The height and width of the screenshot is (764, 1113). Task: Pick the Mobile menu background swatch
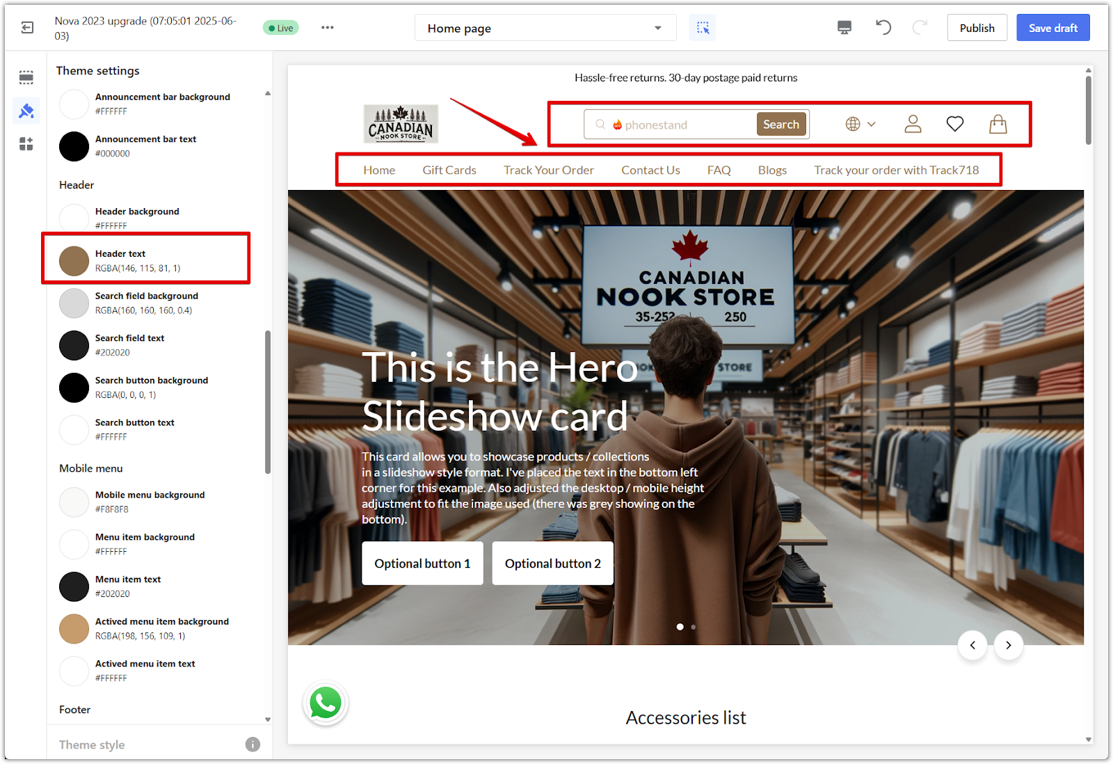(74, 502)
